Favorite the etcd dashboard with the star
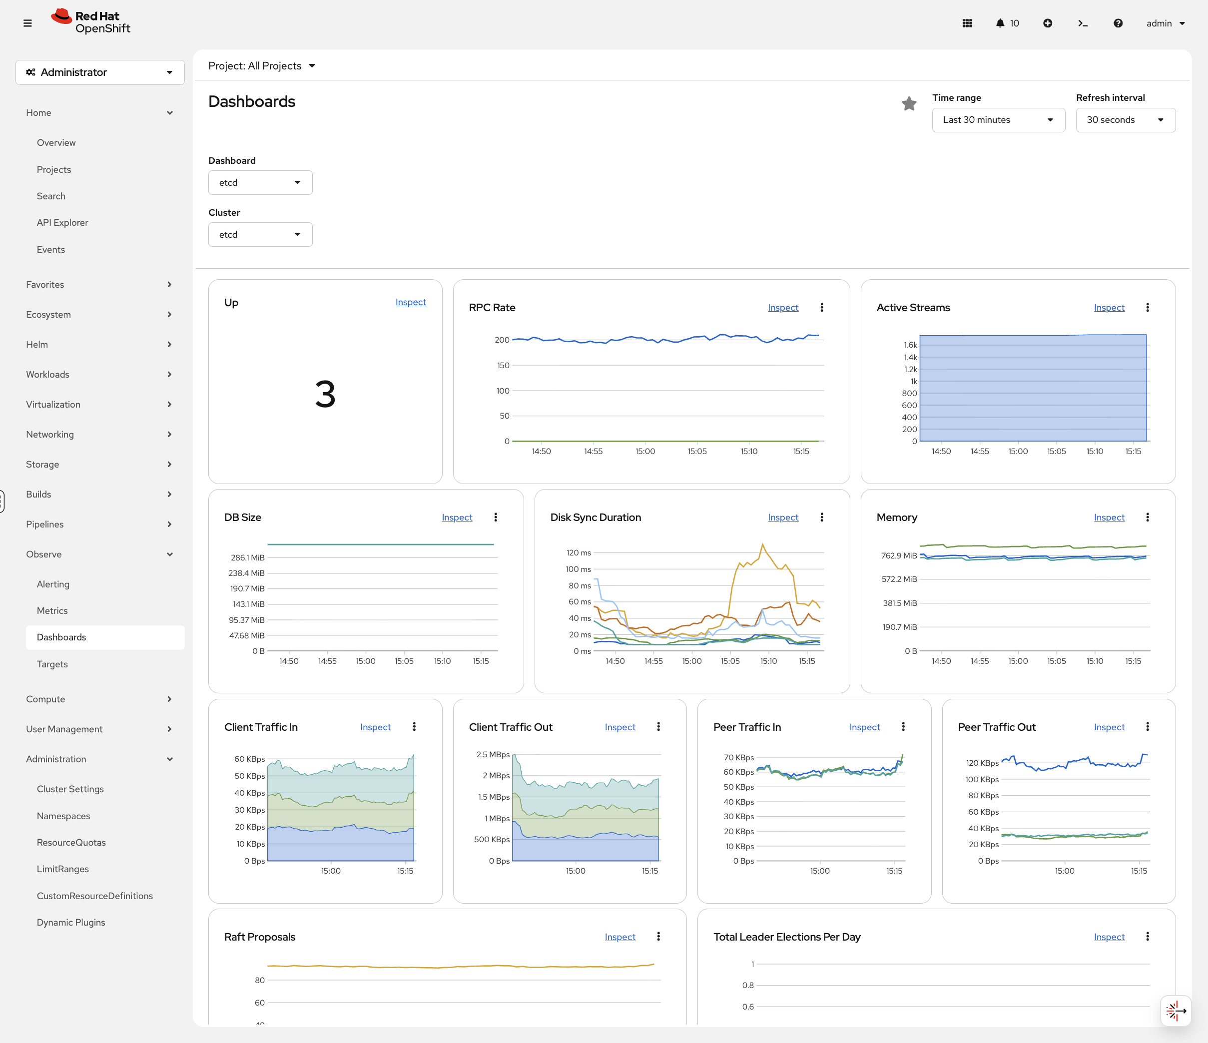The height and width of the screenshot is (1043, 1208). (x=909, y=103)
